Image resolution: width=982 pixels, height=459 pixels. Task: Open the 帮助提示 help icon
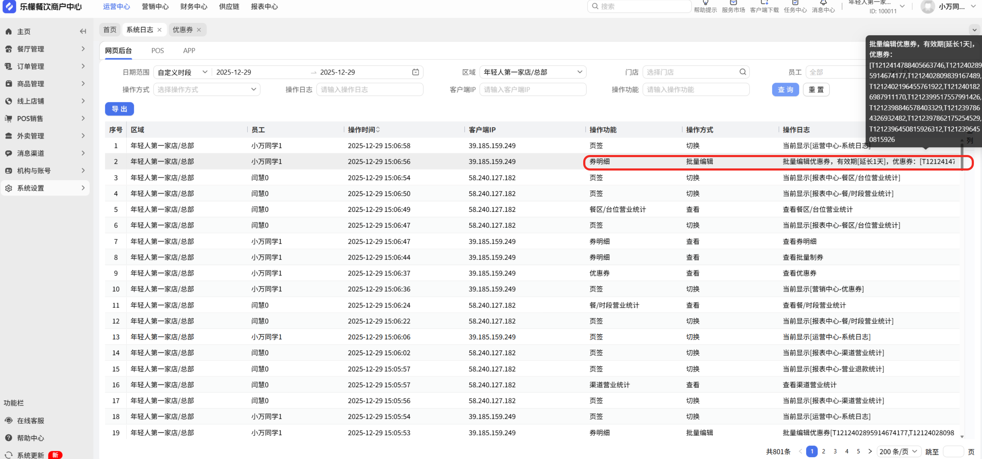pyautogui.click(x=705, y=3)
